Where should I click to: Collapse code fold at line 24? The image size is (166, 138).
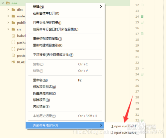142,74
